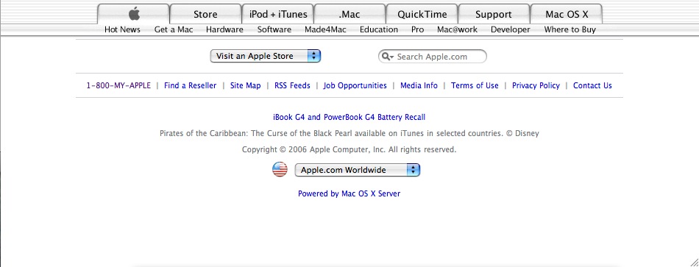Open Job Opportunities link
The width and height of the screenshot is (699, 267).
coord(355,85)
